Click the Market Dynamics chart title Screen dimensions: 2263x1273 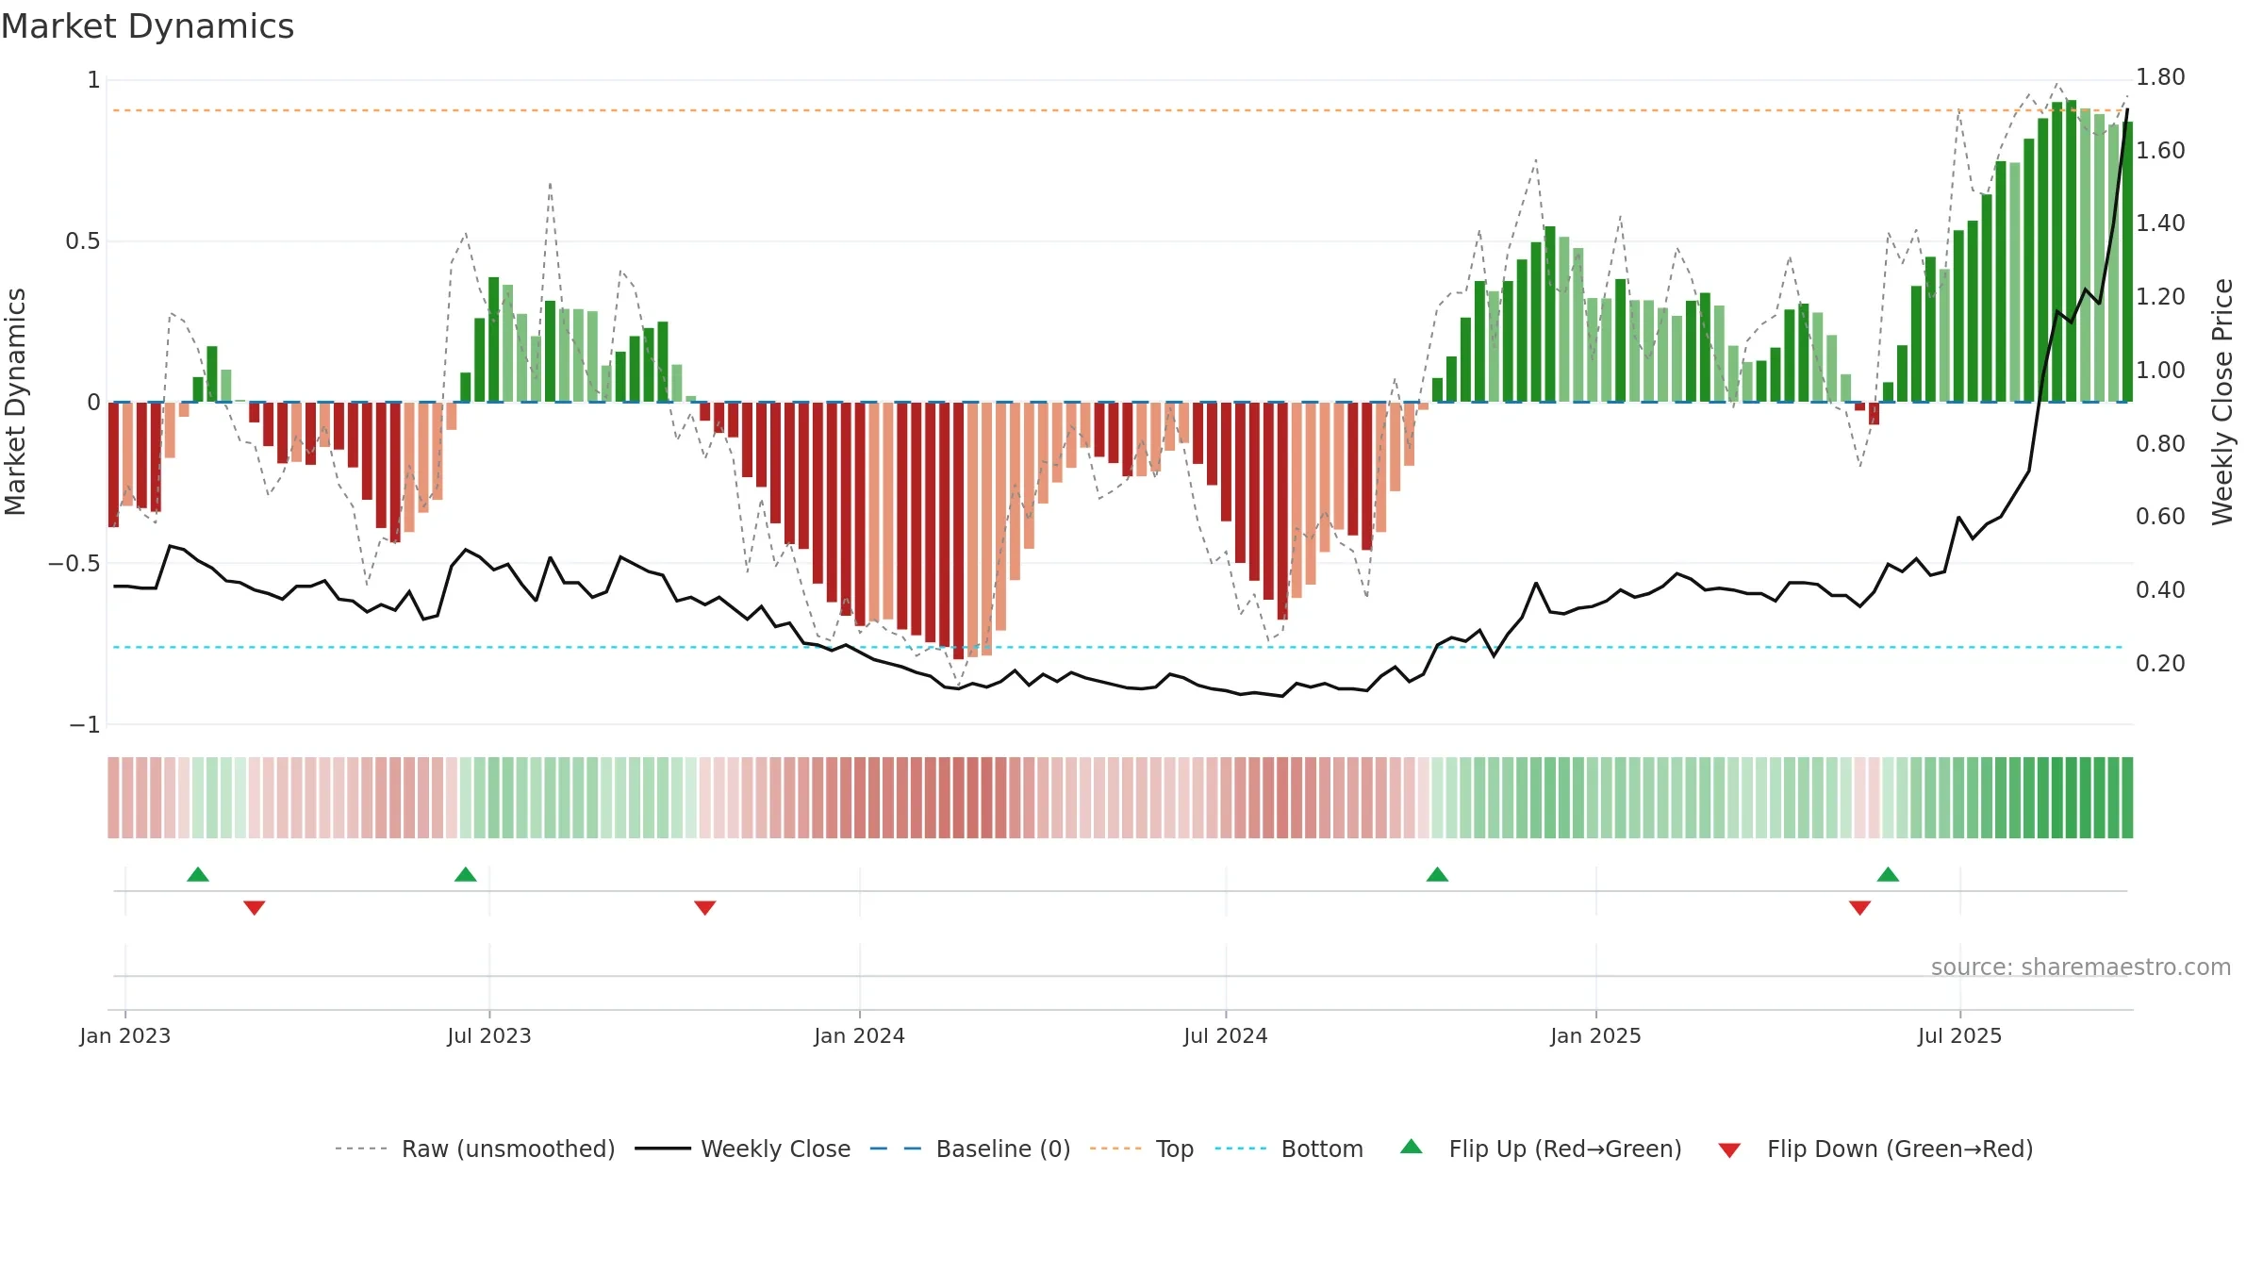click(x=147, y=26)
